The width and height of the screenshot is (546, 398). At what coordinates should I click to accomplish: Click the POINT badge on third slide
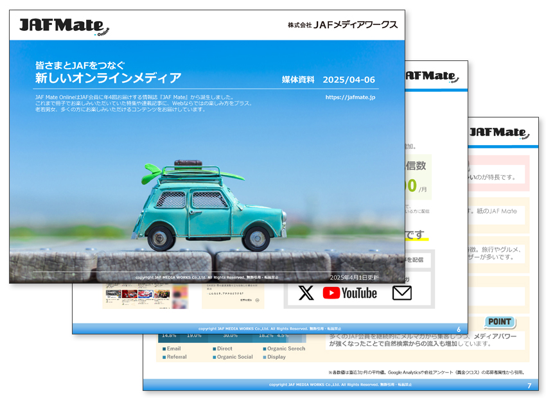500,322
